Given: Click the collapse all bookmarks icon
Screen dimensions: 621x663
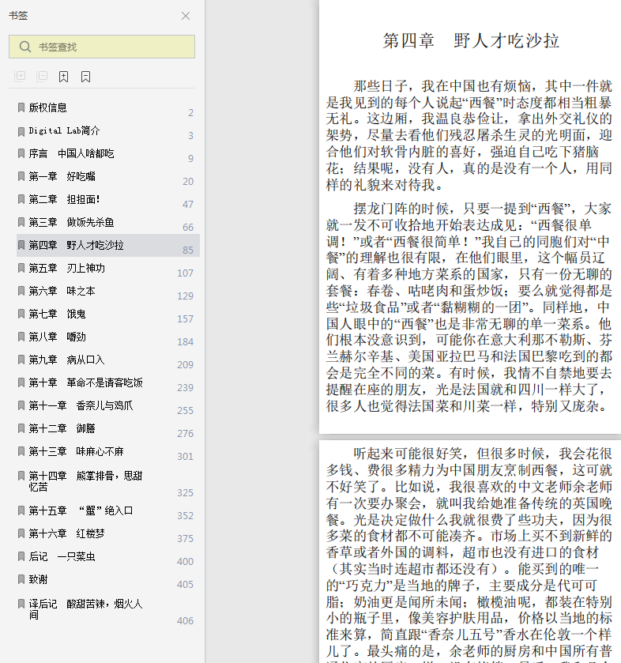Looking at the screenshot, I should tap(41, 77).
